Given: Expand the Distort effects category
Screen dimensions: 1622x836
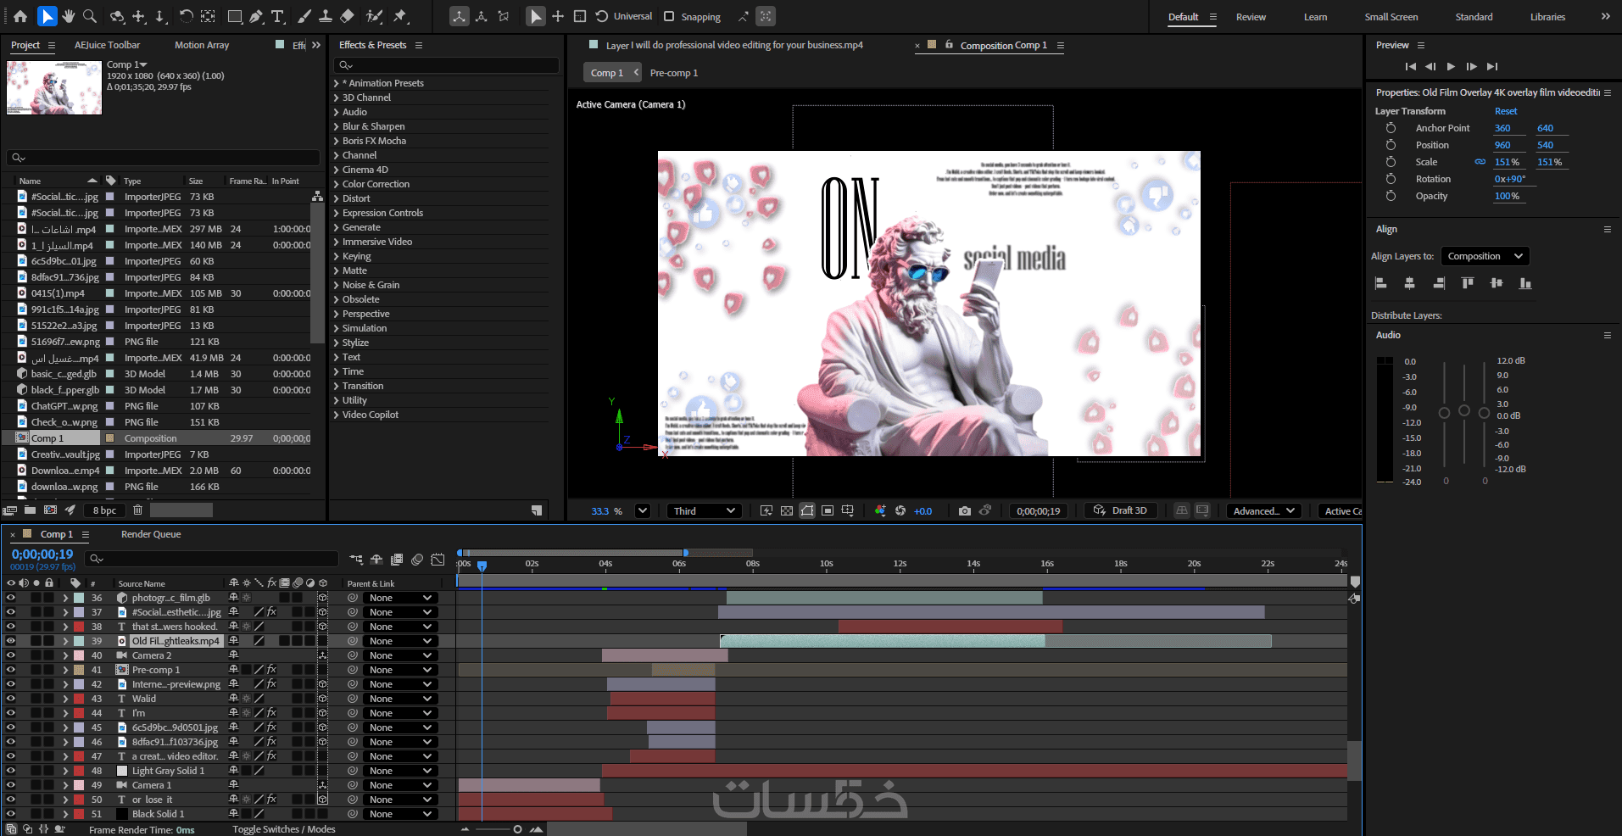Looking at the screenshot, I should 337,198.
